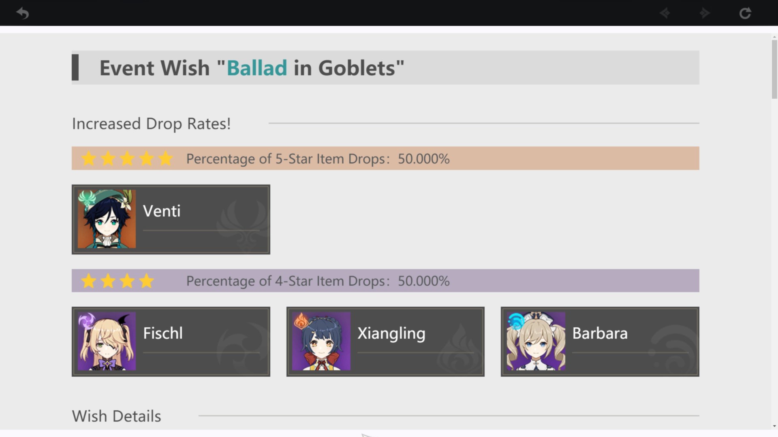Image resolution: width=778 pixels, height=437 pixels.
Task: Click the Event Wish title header
Action: tap(251, 68)
